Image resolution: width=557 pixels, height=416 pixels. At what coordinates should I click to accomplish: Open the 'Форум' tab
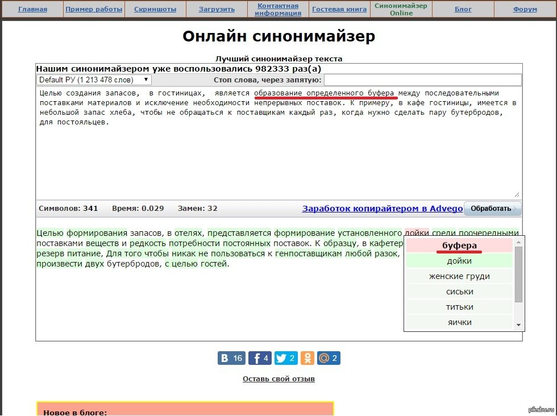(525, 9)
